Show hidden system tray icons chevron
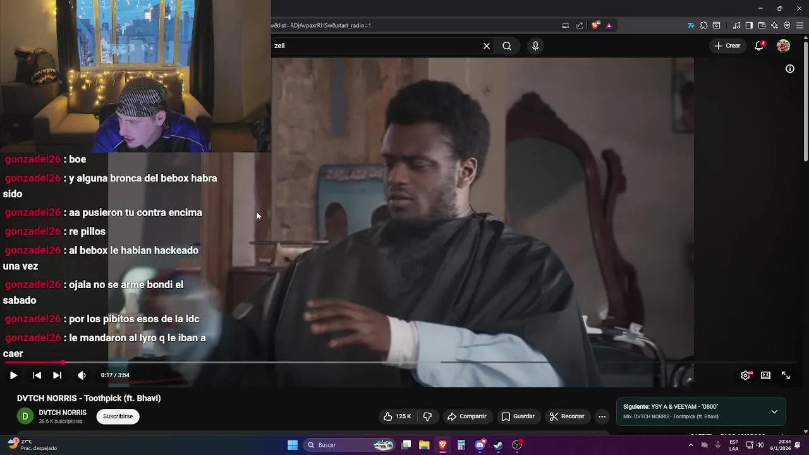 coord(691,445)
